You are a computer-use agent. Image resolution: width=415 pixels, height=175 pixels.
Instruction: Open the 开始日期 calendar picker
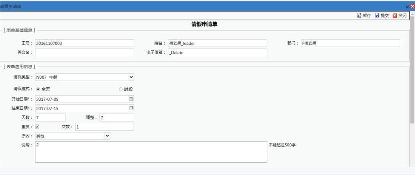pyautogui.click(x=132, y=99)
